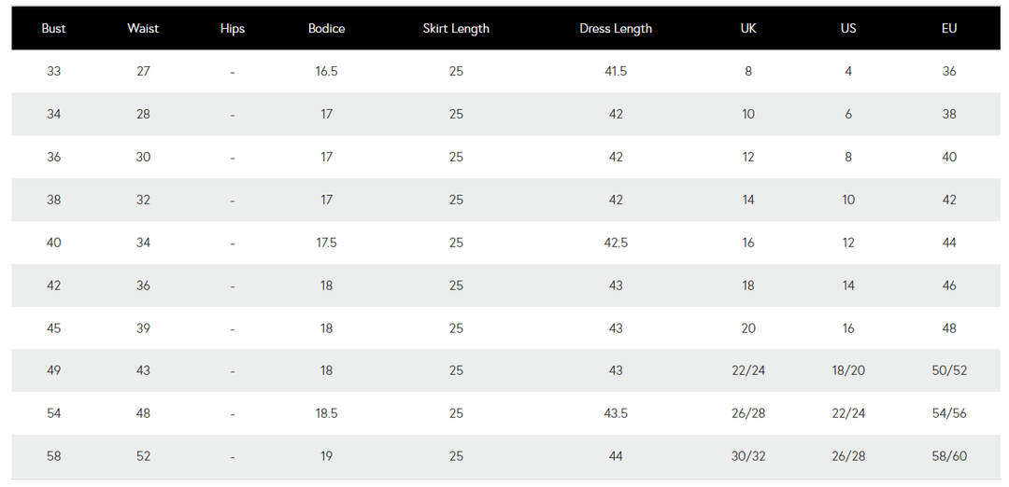The width and height of the screenshot is (1009, 487).
Task: Select the US 18/20 size cell
Action: pos(848,370)
